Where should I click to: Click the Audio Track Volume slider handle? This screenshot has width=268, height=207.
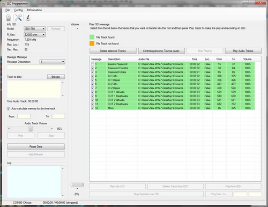[x=31, y=129]
